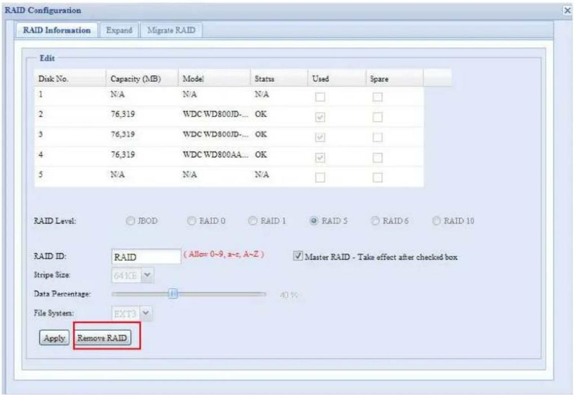Click the Data Percentage slider handle
This screenshot has height=395, width=574.
[173, 294]
